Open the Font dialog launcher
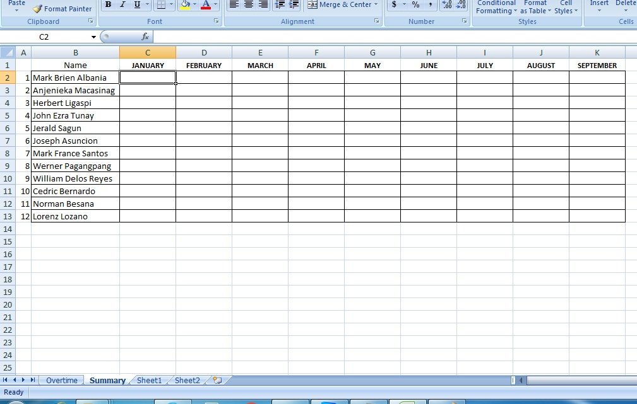The image size is (637, 404). 217,21
